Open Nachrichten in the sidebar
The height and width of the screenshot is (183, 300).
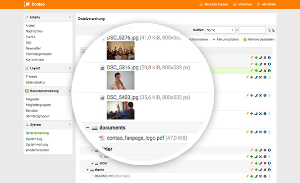(x=34, y=31)
